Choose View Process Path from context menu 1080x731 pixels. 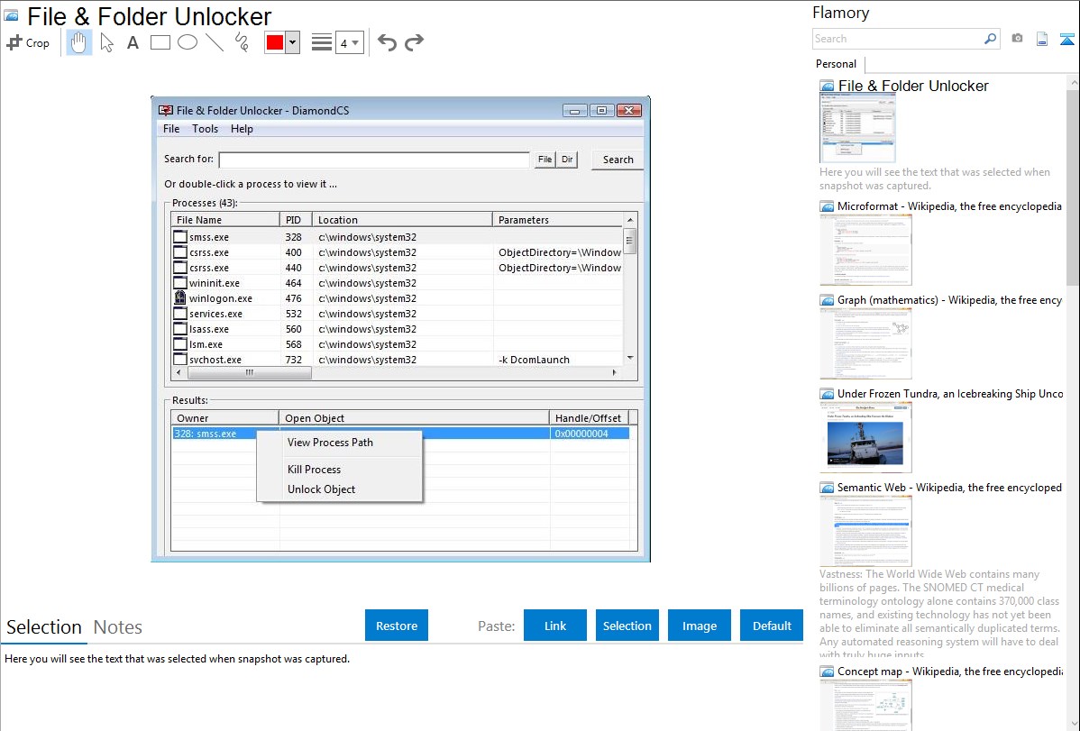330,443
